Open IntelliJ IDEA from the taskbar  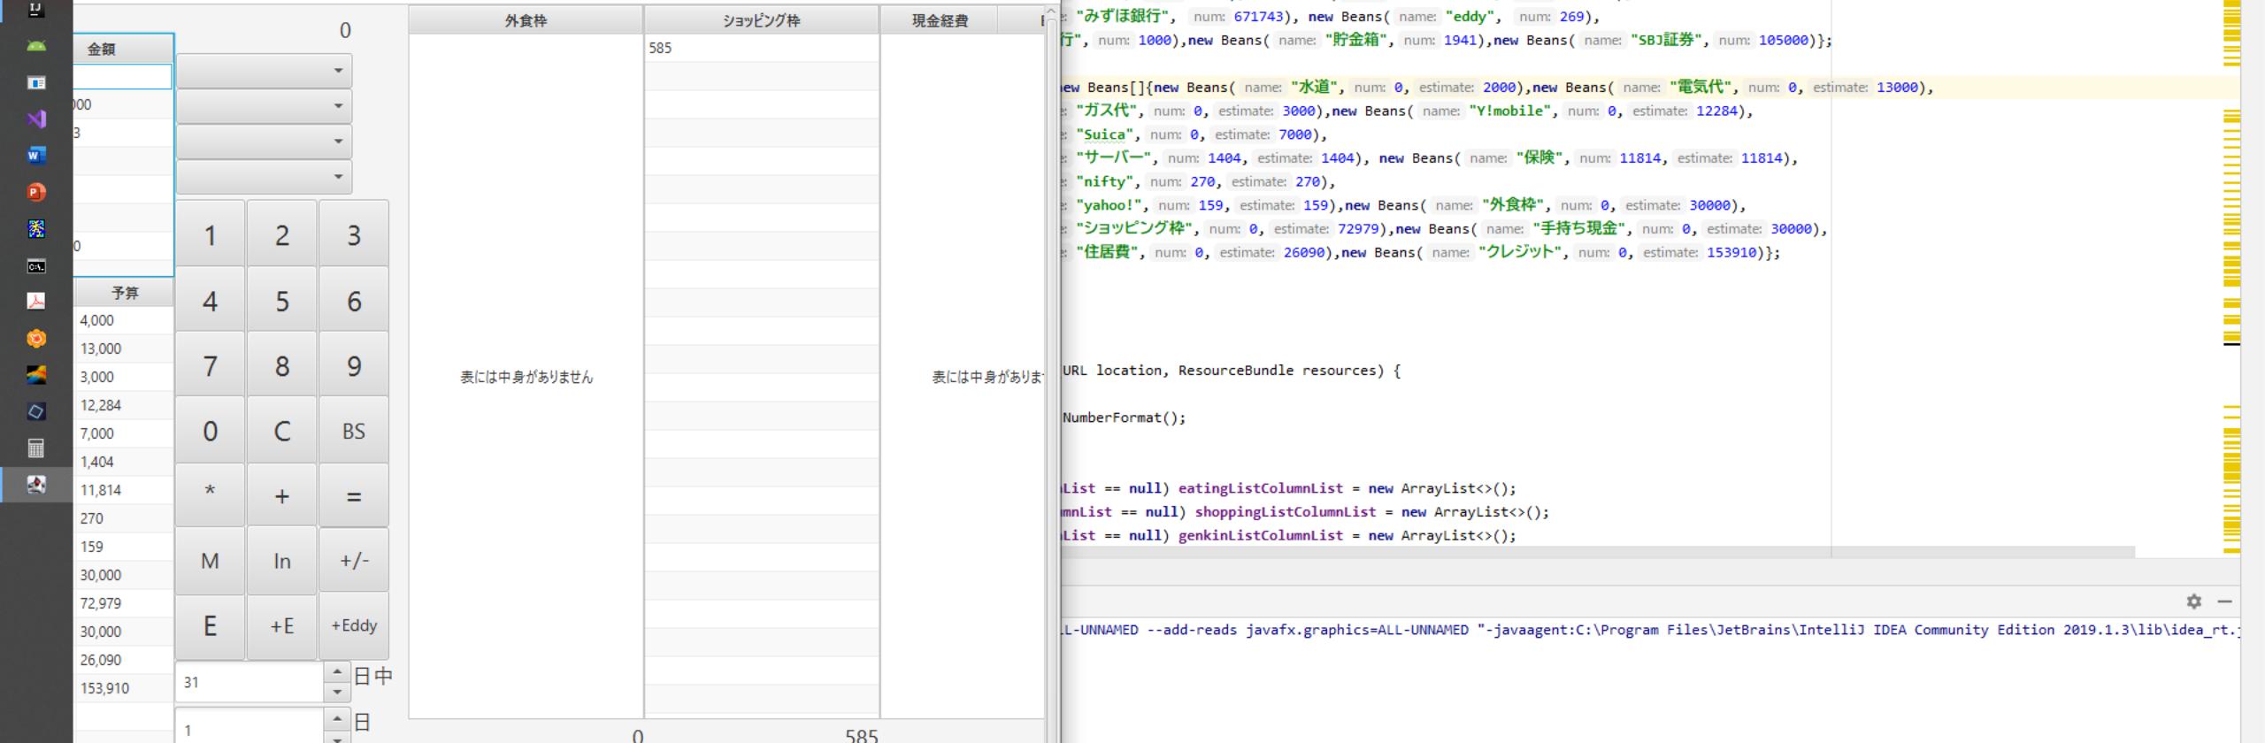pyautogui.click(x=36, y=9)
